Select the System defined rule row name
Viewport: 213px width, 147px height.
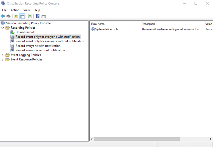click(x=106, y=29)
